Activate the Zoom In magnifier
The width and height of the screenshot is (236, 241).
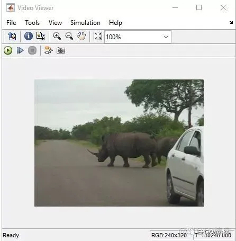[57, 36]
